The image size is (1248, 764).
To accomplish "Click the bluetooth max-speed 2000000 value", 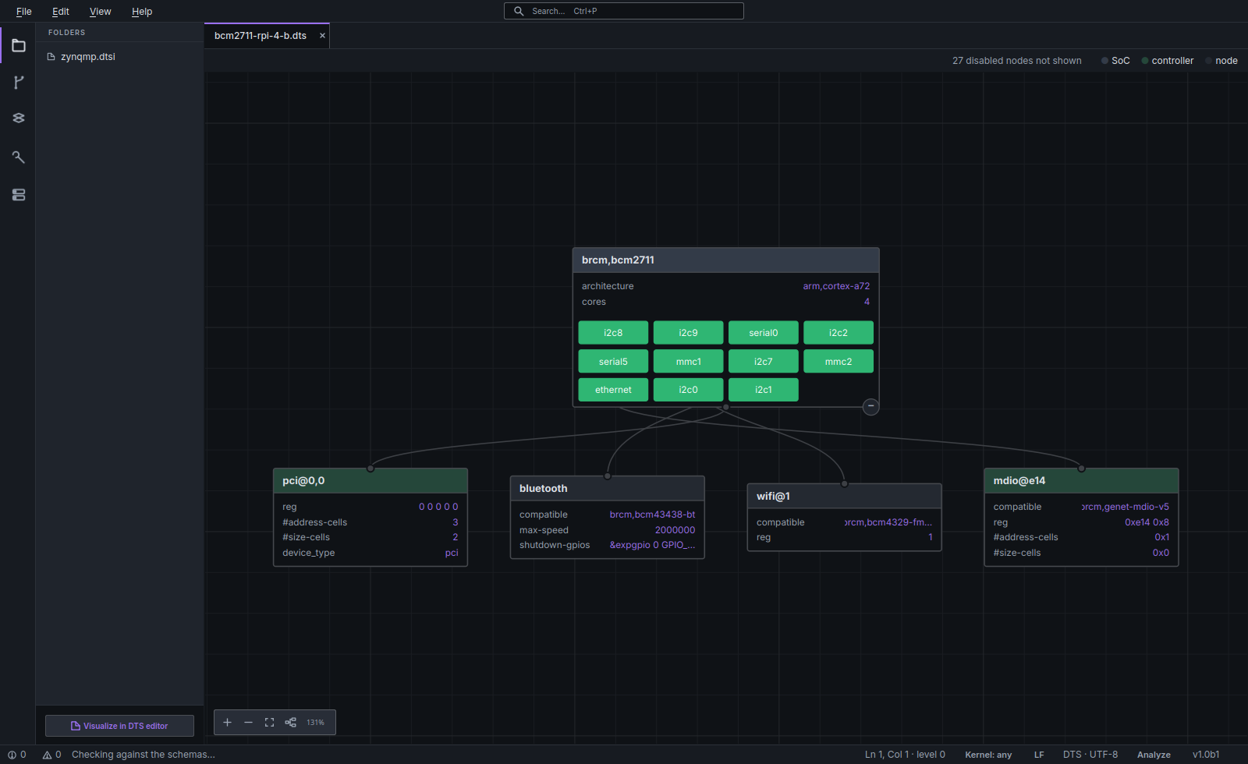I will tap(675, 530).
